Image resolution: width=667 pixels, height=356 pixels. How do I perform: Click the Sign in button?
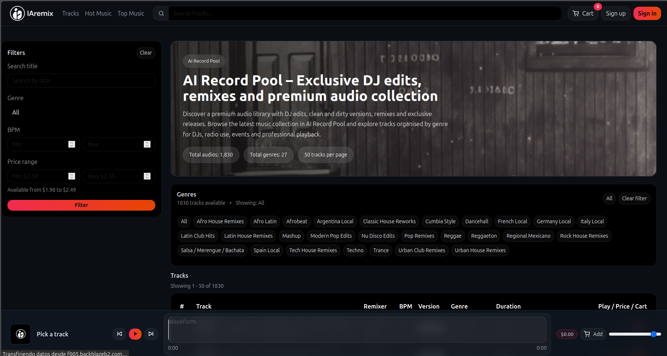pyautogui.click(x=647, y=13)
